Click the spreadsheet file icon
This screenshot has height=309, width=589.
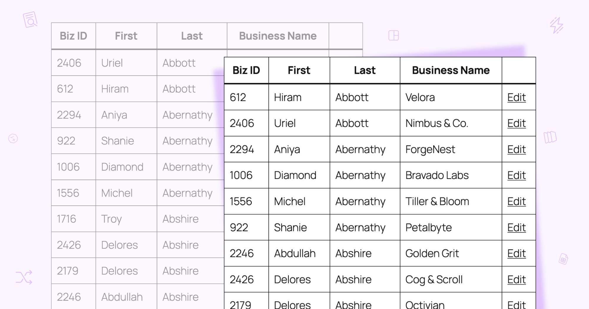click(563, 259)
